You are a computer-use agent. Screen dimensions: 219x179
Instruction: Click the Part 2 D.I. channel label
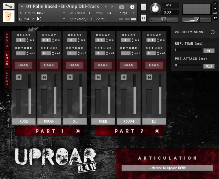point(154,121)
